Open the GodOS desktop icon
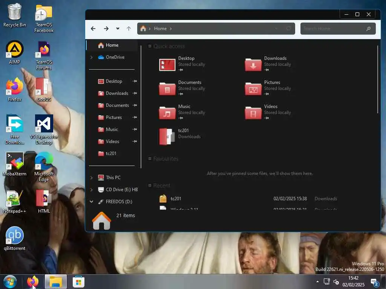 (44, 90)
